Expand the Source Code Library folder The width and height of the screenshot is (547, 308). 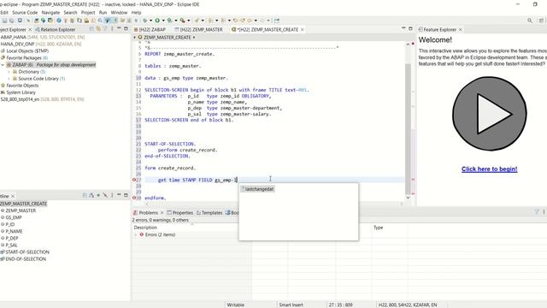[x=9, y=79]
